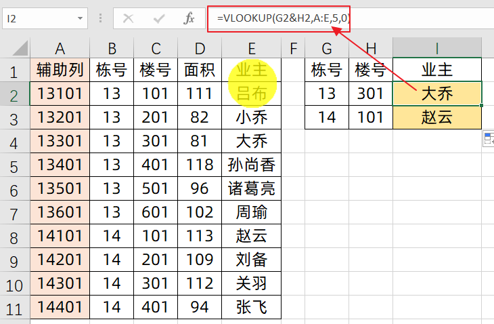Click cell E3 containing 小乔
The width and height of the screenshot is (494, 324).
(x=252, y=117)
